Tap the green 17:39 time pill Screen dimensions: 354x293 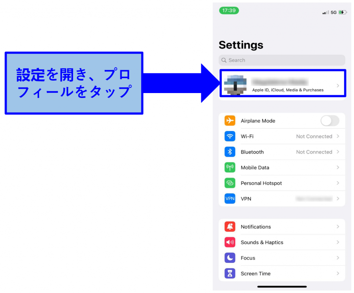pyautogui.click(x=229, y=10)
